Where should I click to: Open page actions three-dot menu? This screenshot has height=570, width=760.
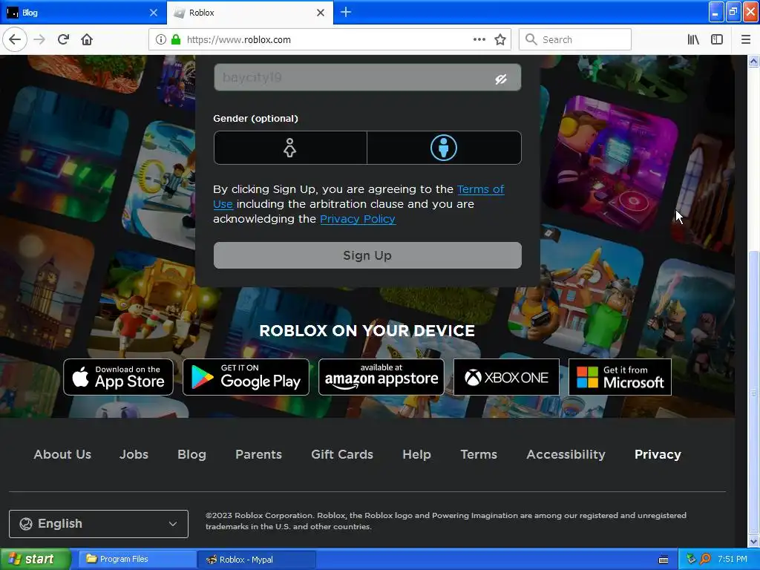[479, 40]
